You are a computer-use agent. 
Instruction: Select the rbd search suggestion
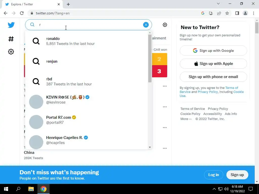coord(87,82)
